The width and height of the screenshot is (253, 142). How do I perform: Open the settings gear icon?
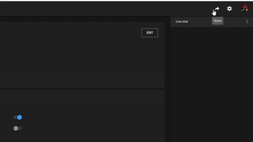(x=229, y=9)
